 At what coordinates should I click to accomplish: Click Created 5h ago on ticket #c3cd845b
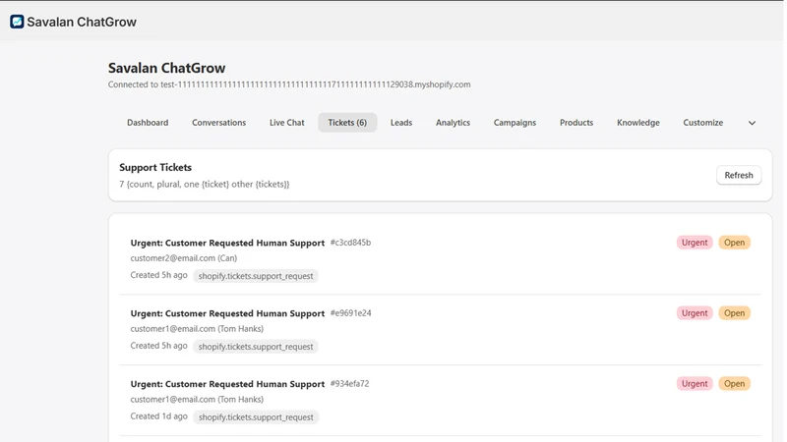click(x=158, y=275)
